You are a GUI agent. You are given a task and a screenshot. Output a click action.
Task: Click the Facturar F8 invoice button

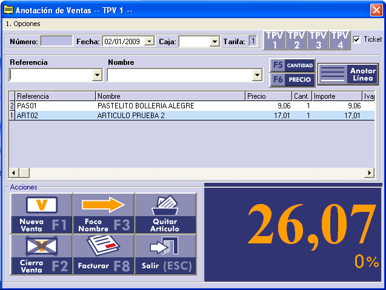104,254
